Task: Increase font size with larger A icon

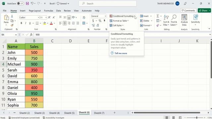Action: (x=49, y=18)
